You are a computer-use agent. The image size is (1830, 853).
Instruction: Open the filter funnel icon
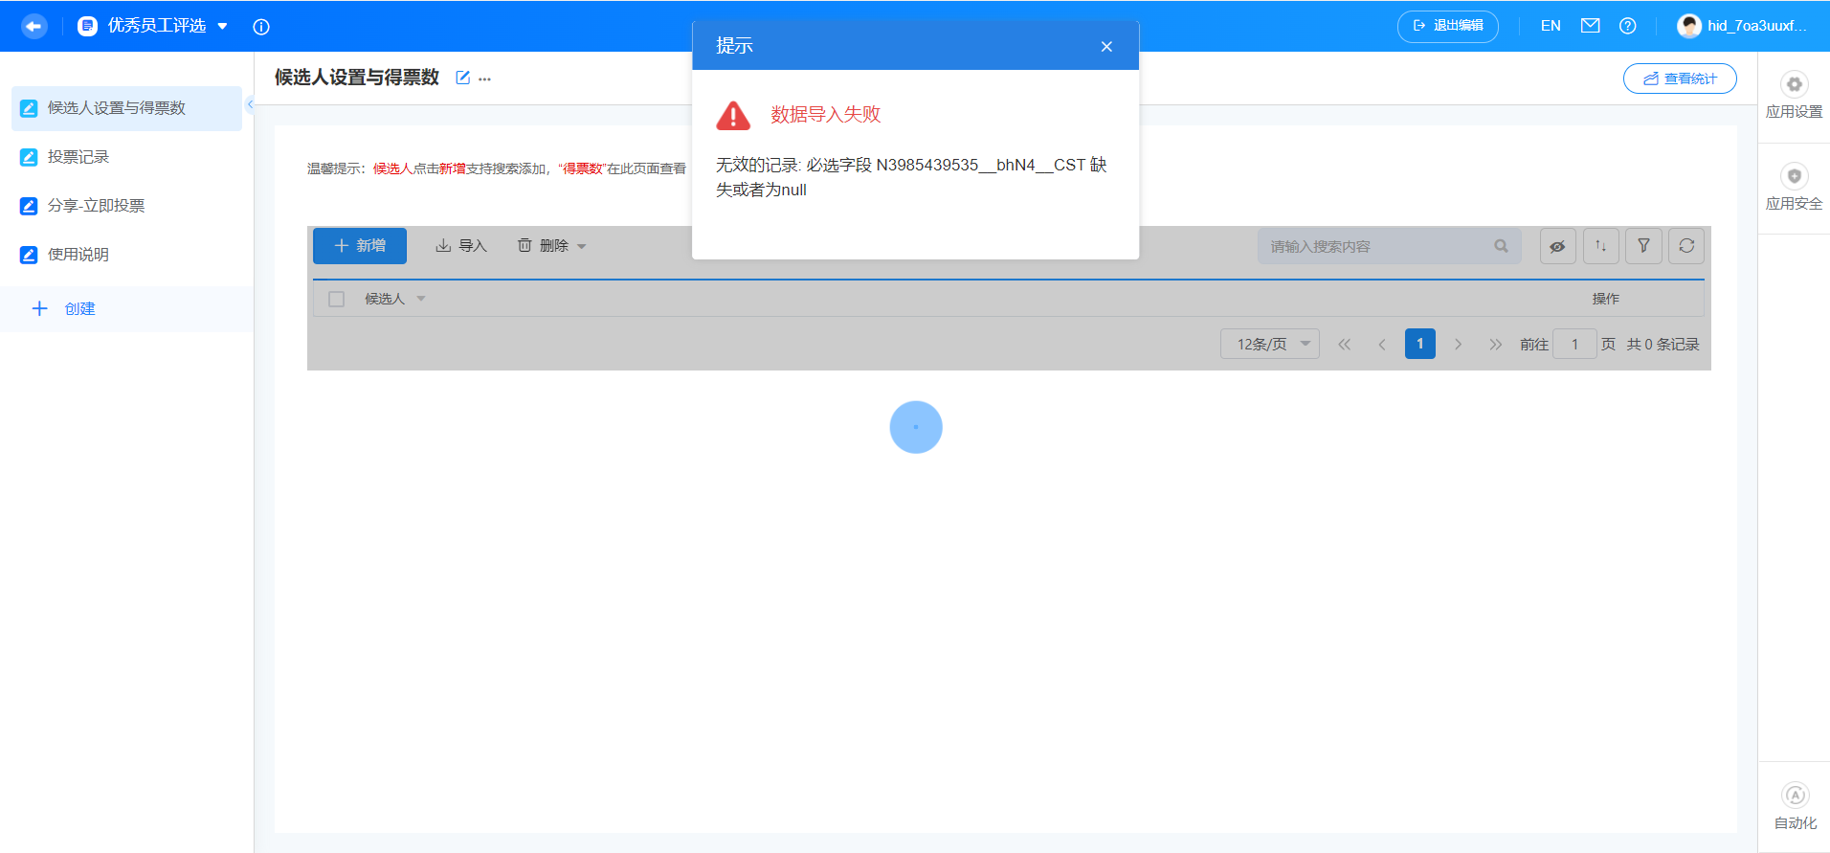1643,246
